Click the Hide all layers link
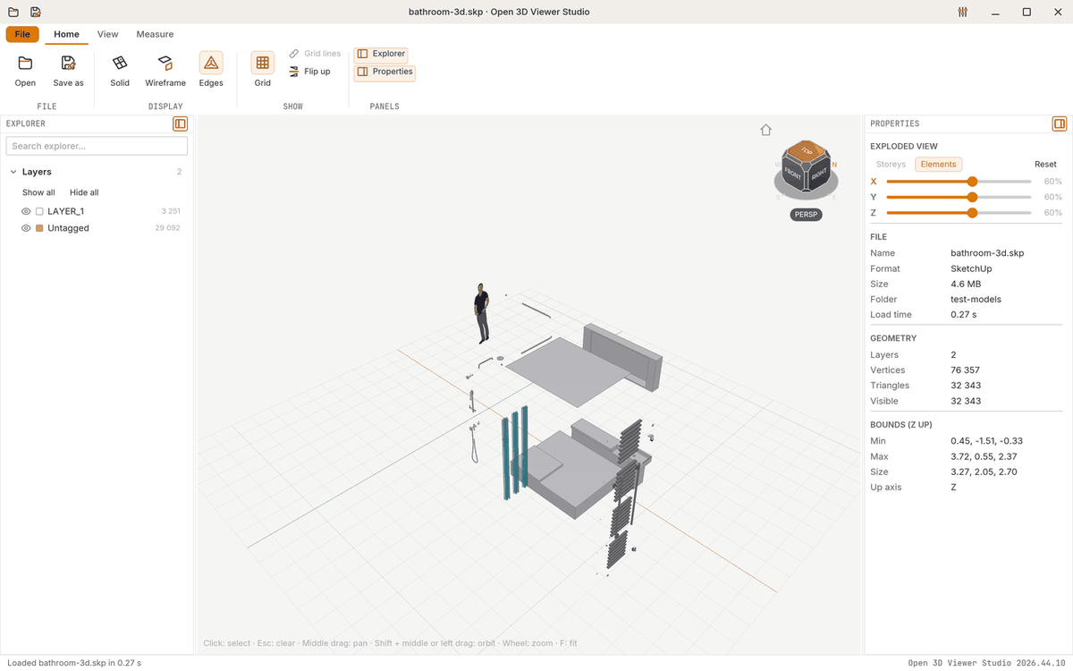The image size is (1073, 671). coord(84,192)
